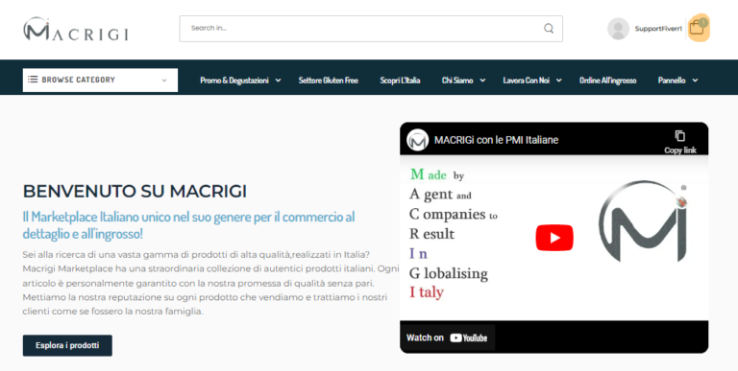Viewport: 738px width, 371px height.
Task: Open the Chi Siamo menu item
Action: [x=457, y=81]
